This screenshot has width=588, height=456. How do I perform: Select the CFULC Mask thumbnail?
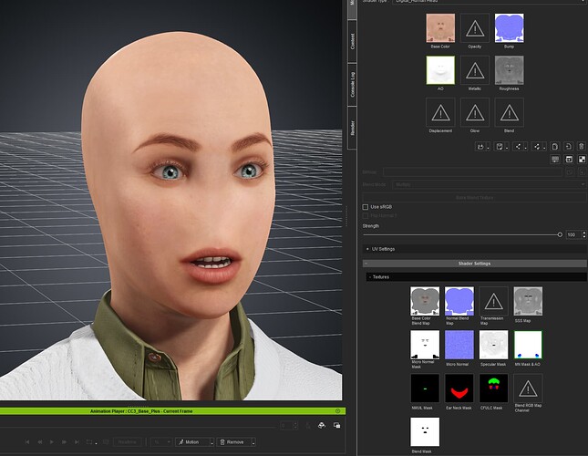point(493,389)
